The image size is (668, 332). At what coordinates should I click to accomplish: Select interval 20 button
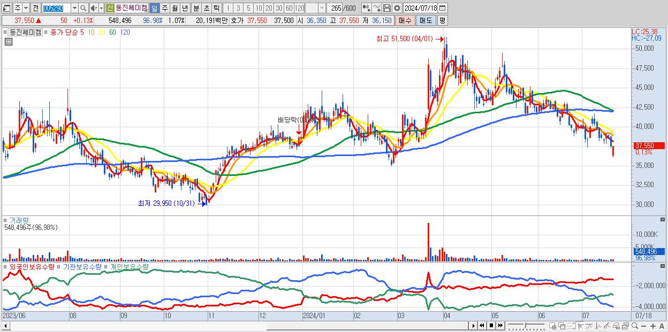(269, 8)
